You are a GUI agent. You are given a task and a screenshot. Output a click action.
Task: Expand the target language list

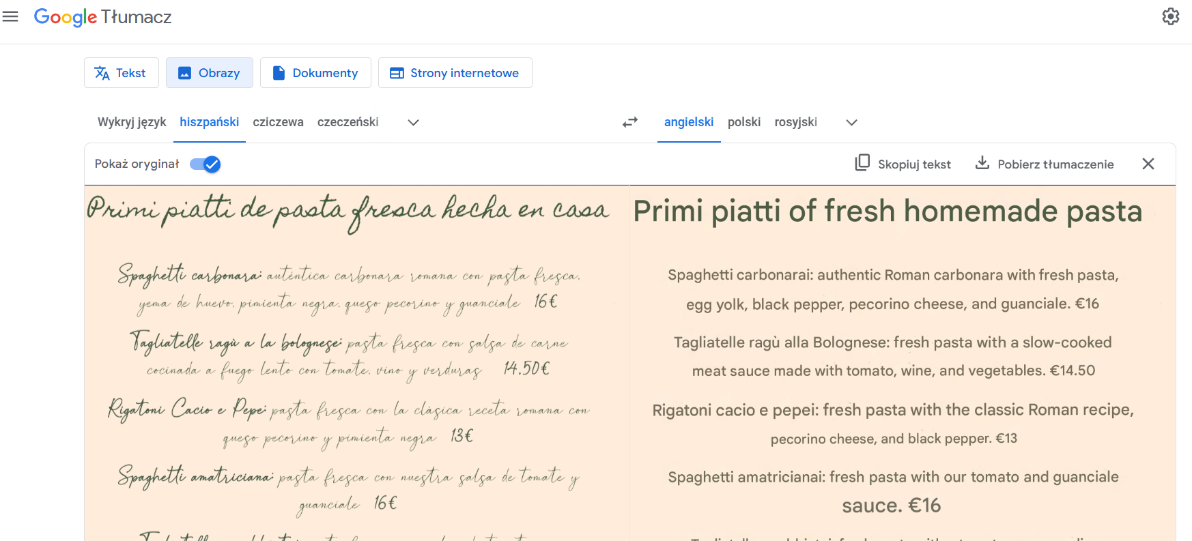tap(851, 123)
